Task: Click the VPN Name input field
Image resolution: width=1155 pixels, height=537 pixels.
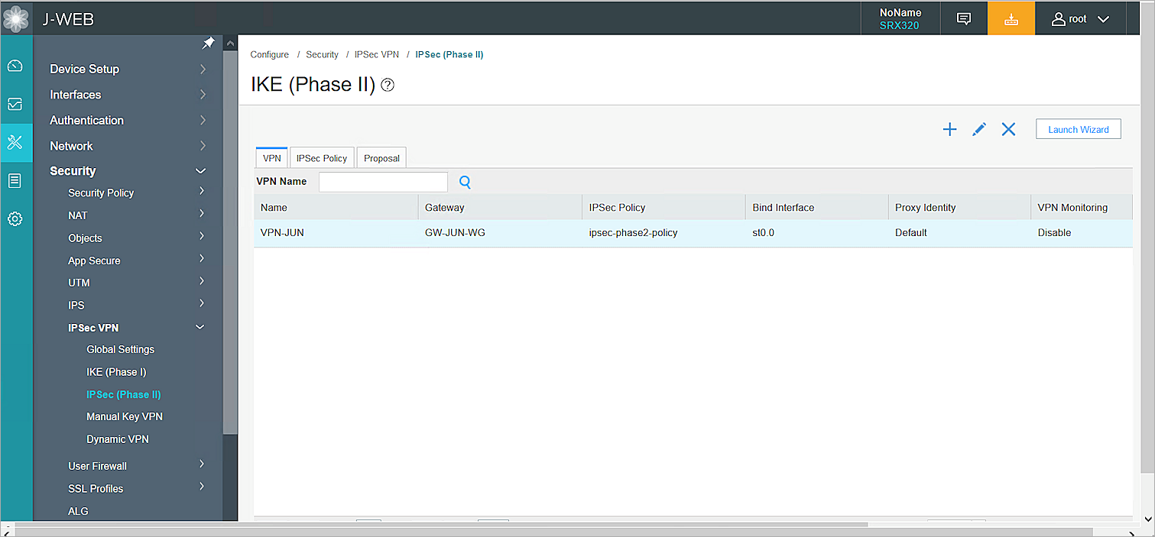Action: click(x=383, y=182)
